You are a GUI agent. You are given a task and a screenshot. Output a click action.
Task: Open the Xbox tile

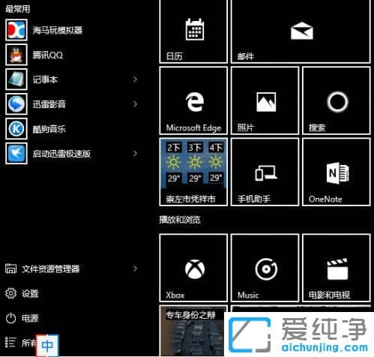point(193,268)
